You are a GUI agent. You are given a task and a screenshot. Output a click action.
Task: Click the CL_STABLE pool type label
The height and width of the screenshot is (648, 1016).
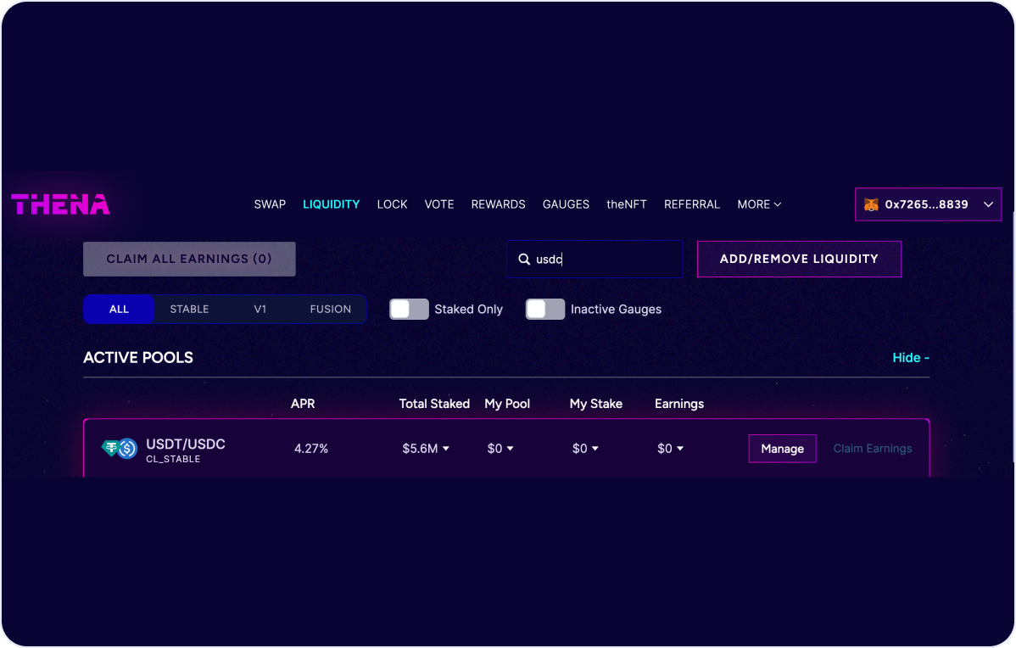click(x=173, y=460)
